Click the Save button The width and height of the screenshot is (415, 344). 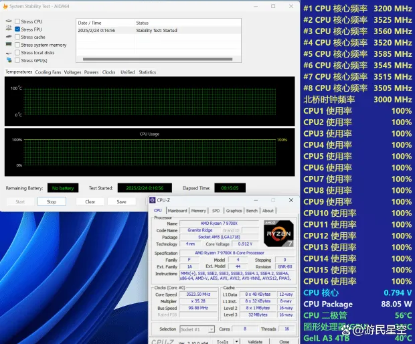(121, 201)
